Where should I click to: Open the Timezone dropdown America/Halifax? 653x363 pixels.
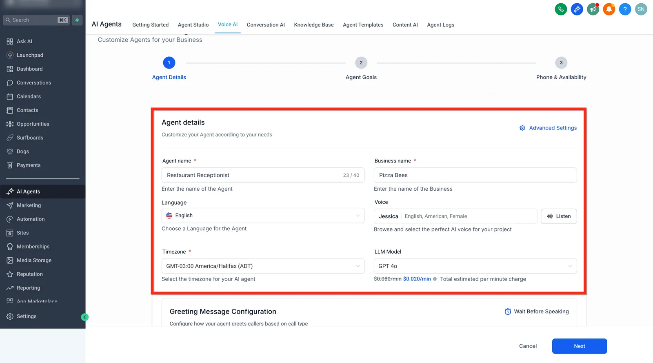click(263, 266)
